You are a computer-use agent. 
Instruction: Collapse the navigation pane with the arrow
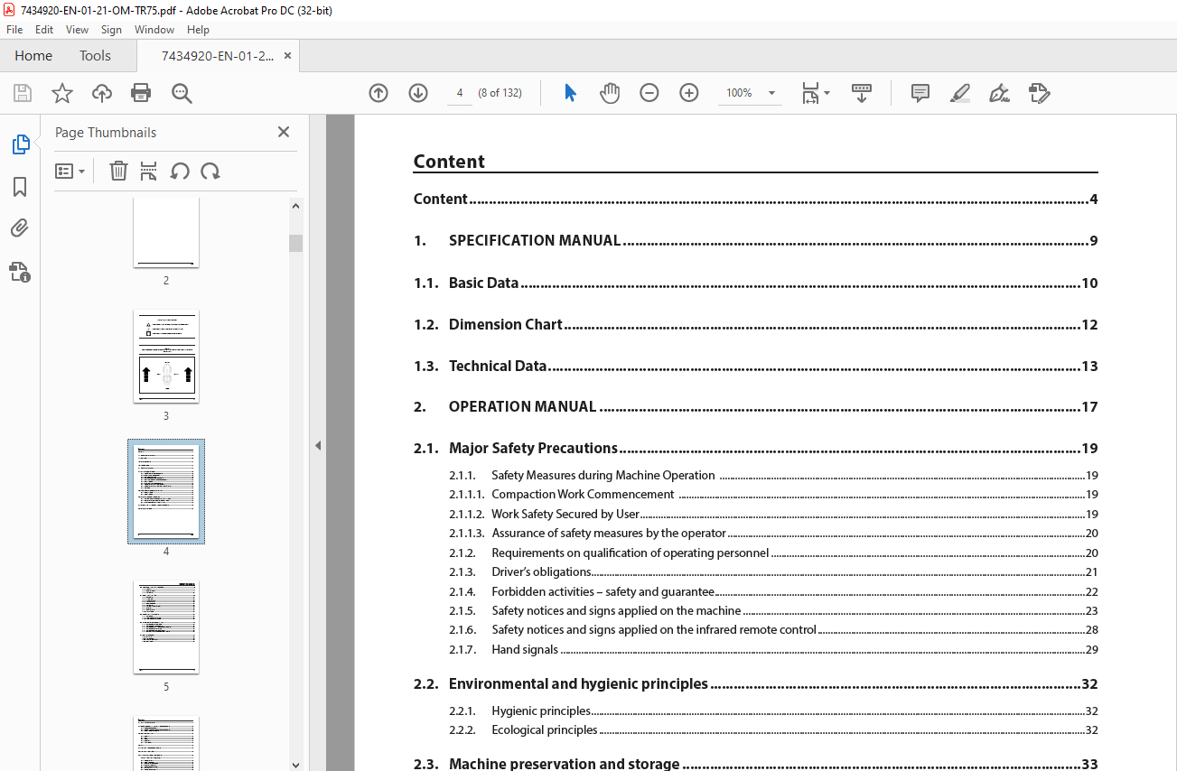pos(317,445)
